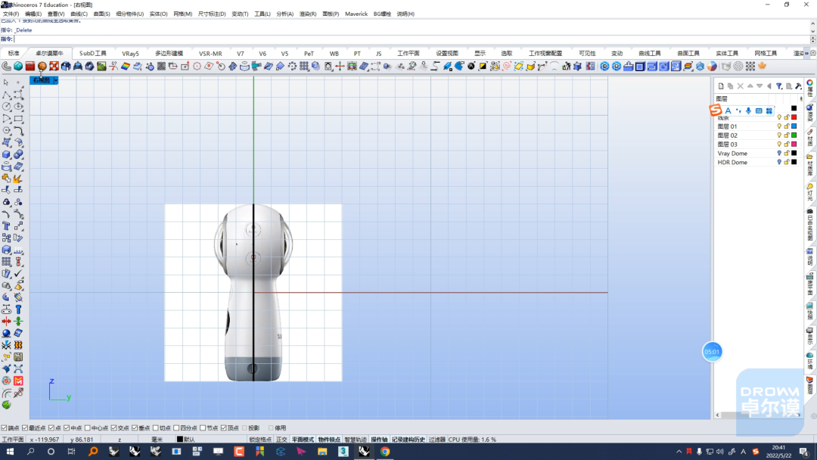The image size is (817, 460).
Task: Click the command input field
Action: [x=412, y=39]
